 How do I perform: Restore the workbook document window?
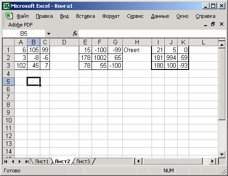[x=213, y=24]
